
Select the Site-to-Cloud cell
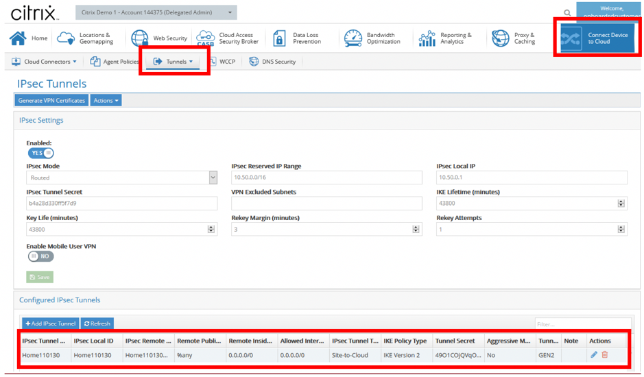[355, 355]
